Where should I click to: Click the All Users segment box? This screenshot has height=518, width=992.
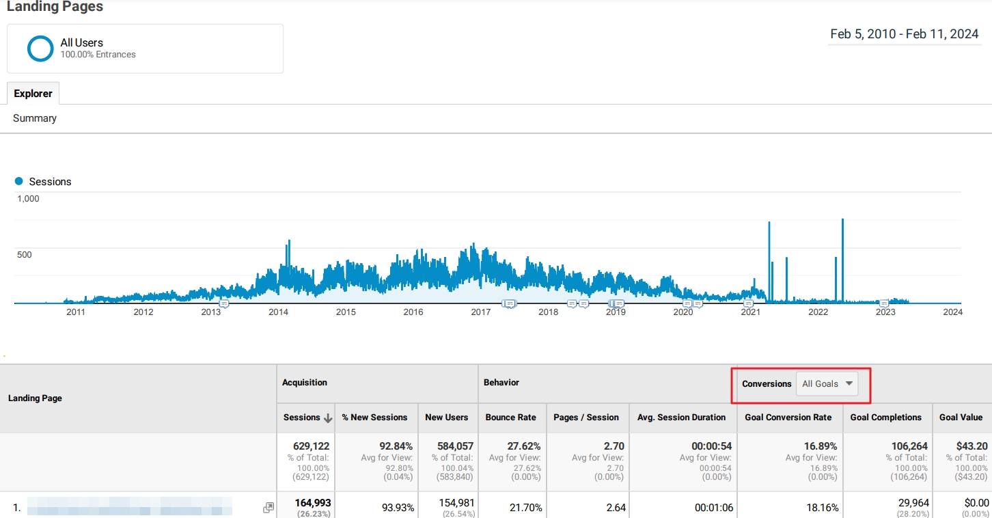coord(145,49)
